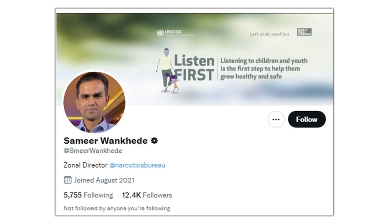Open the @narcoticsbureau mention link
Image resolution: width=389 pixels, height=224 pixels.
137,165
